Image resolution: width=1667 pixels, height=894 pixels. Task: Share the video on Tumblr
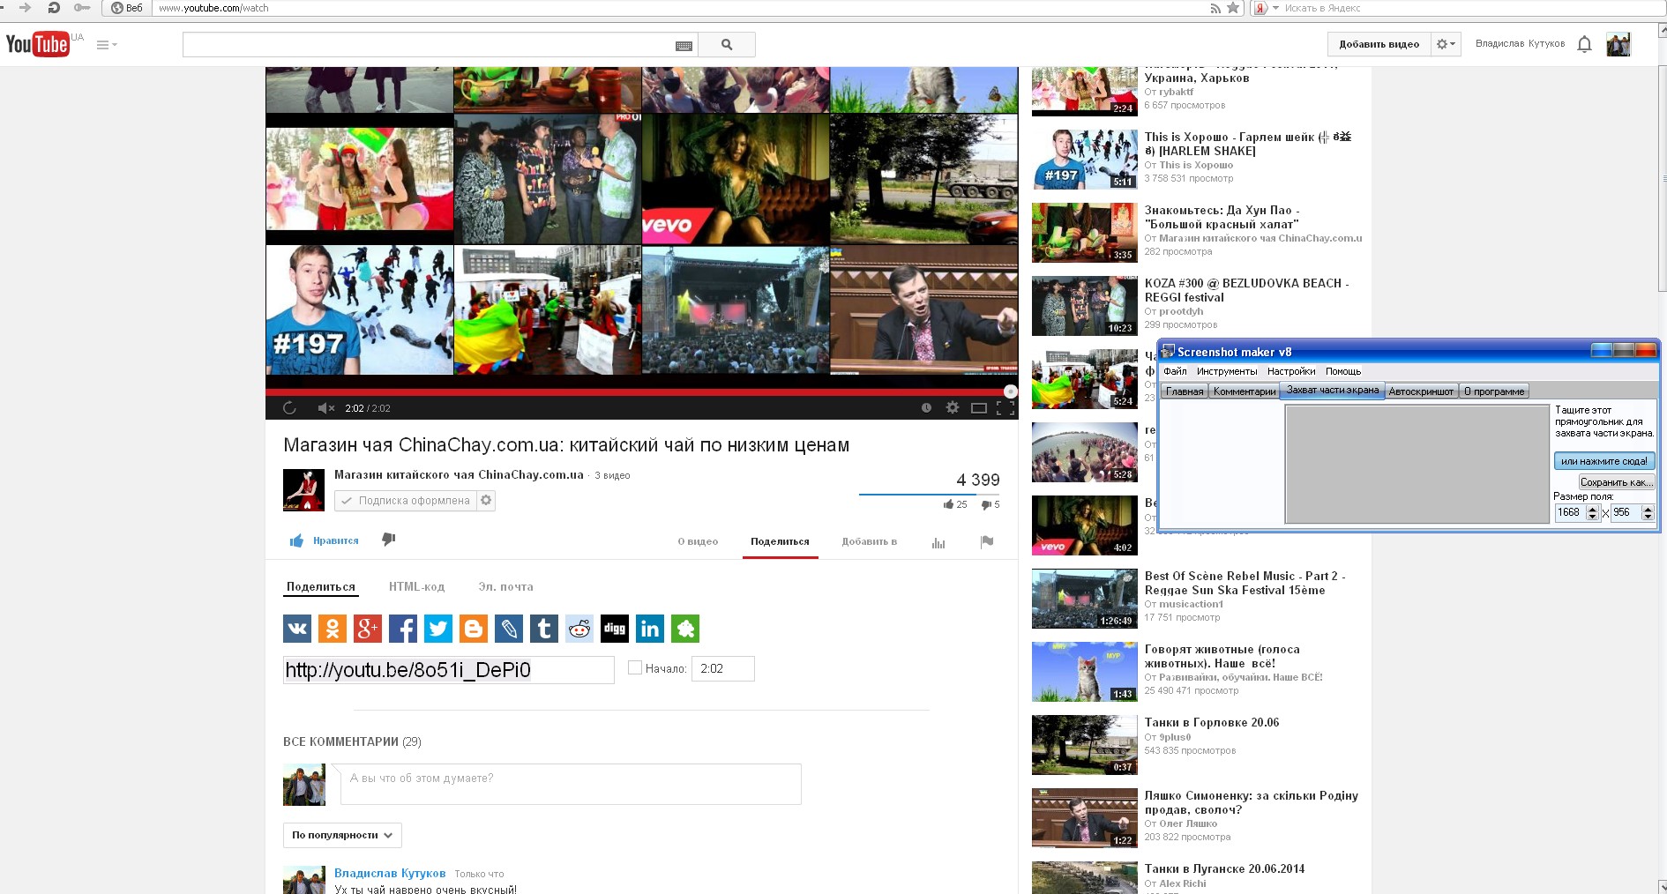pos(544,629)
